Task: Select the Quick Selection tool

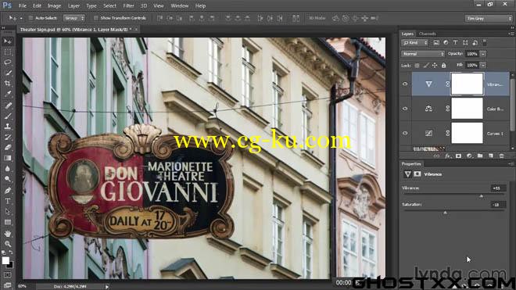Action: tap(8, 73)
